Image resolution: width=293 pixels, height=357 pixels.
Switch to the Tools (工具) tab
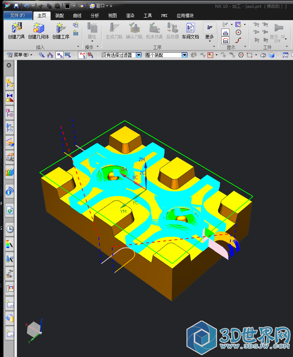tap(148, 16)
